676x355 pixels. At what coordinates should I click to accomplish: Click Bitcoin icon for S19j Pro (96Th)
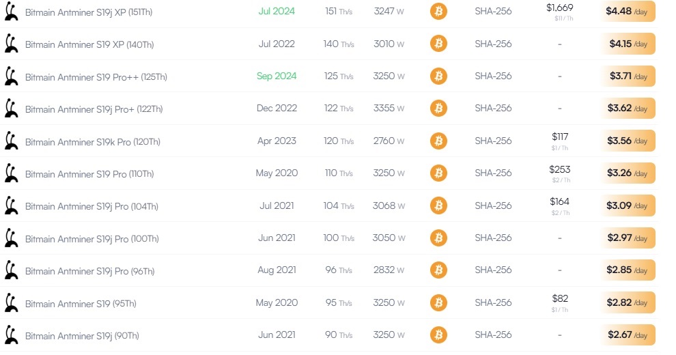pos(438,270)
